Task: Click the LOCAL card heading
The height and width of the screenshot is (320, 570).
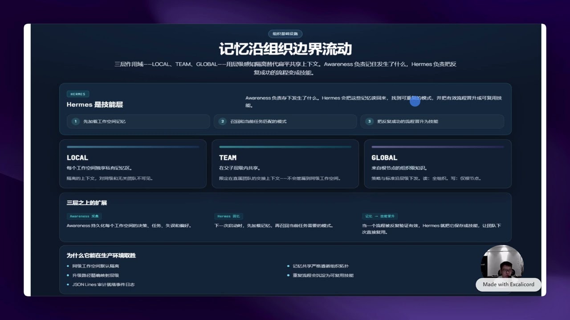Action: (77, 158)
